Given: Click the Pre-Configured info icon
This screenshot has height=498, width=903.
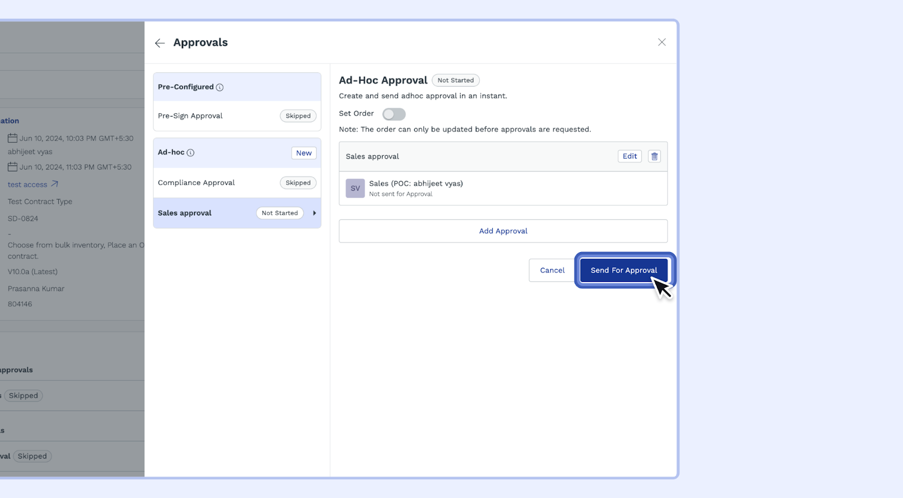Looking at the screenshot, I should pos(220,87).
